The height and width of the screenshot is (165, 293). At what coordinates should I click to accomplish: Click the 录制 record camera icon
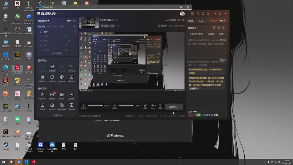(152, 106)
